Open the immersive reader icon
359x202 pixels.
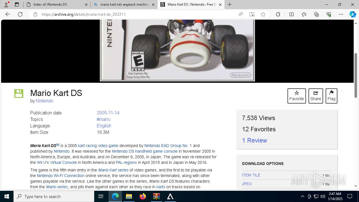[252, 14]
